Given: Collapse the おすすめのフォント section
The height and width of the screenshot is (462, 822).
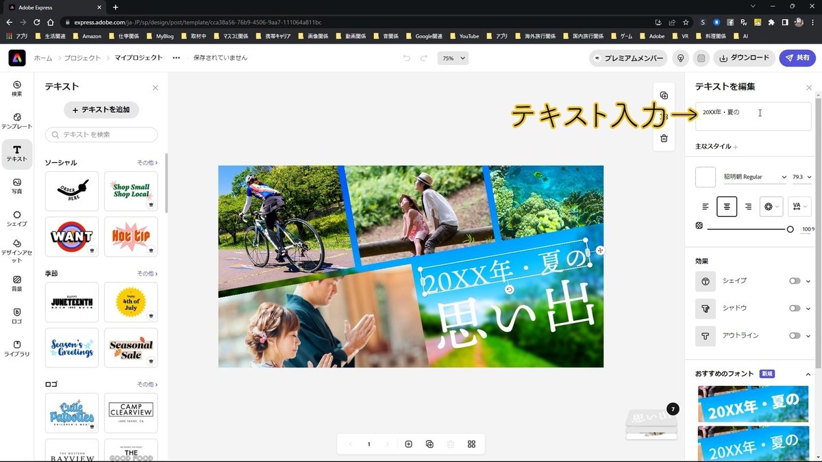Looking at the screenshot, I should coord(808,374).
